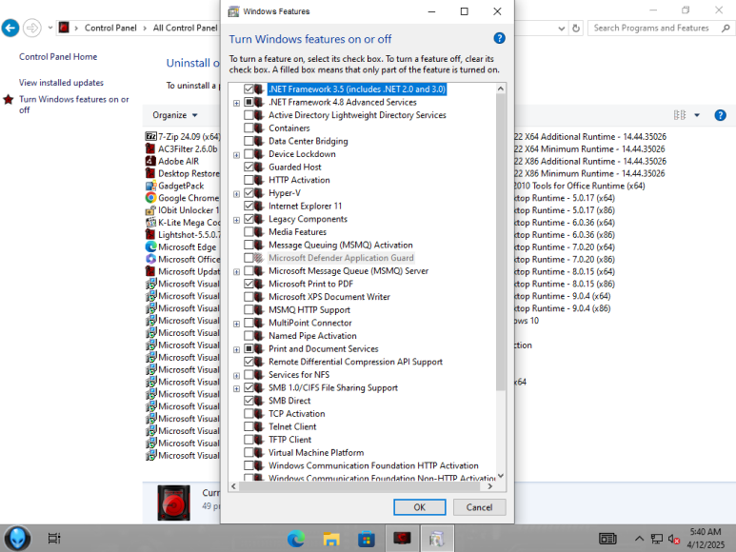736x552 pixels.
Task: Click the help icon in Windows Features dialog
Action: 500,38
